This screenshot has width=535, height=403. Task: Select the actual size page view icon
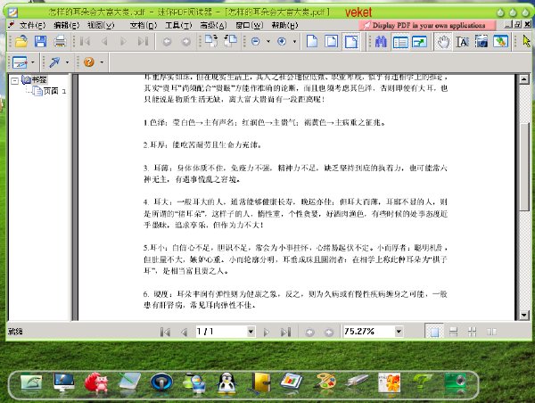click(312, 42)
